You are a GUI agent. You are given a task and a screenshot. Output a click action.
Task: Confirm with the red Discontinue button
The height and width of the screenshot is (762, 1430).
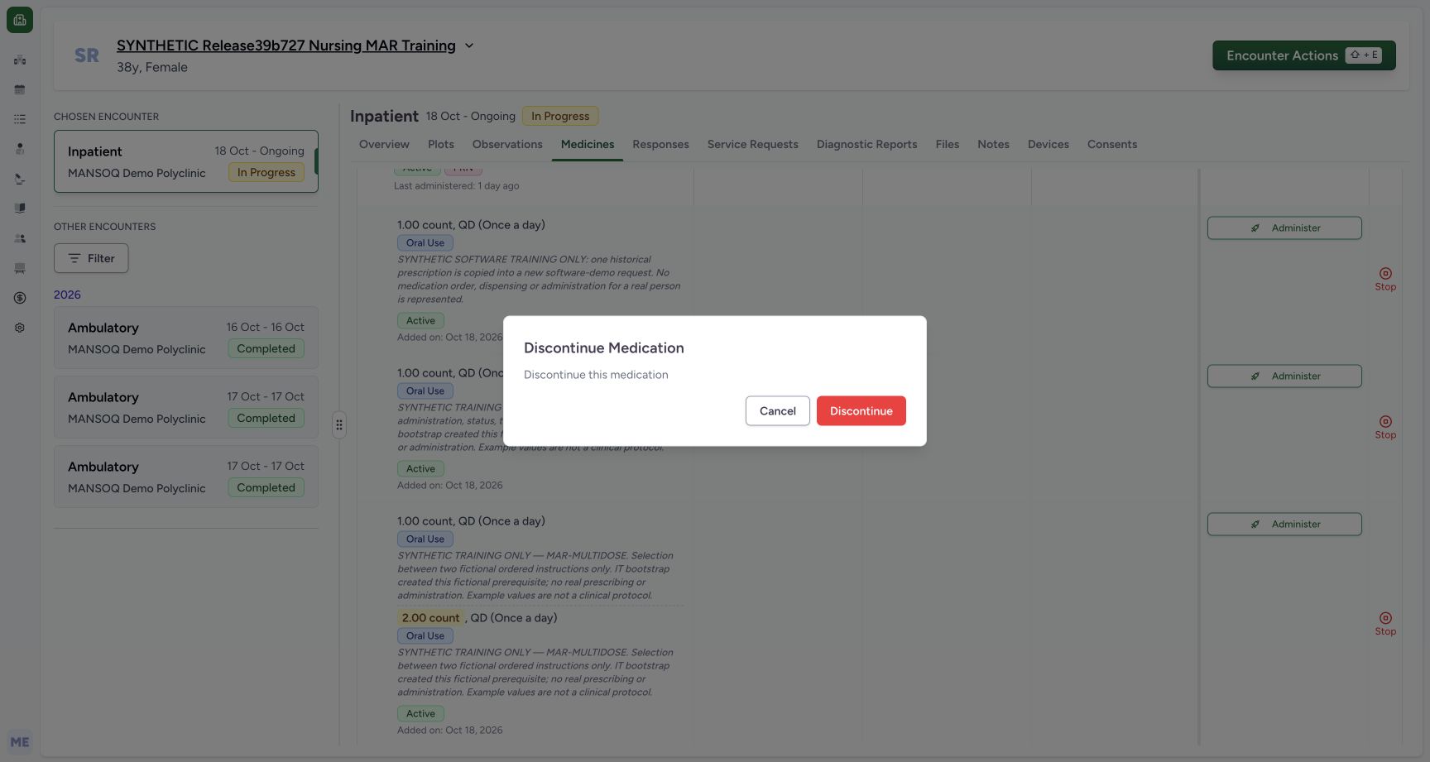tap(861, 411)
